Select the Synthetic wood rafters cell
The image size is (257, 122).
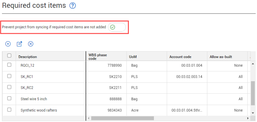pyautogui.click(x=51, y=110)
